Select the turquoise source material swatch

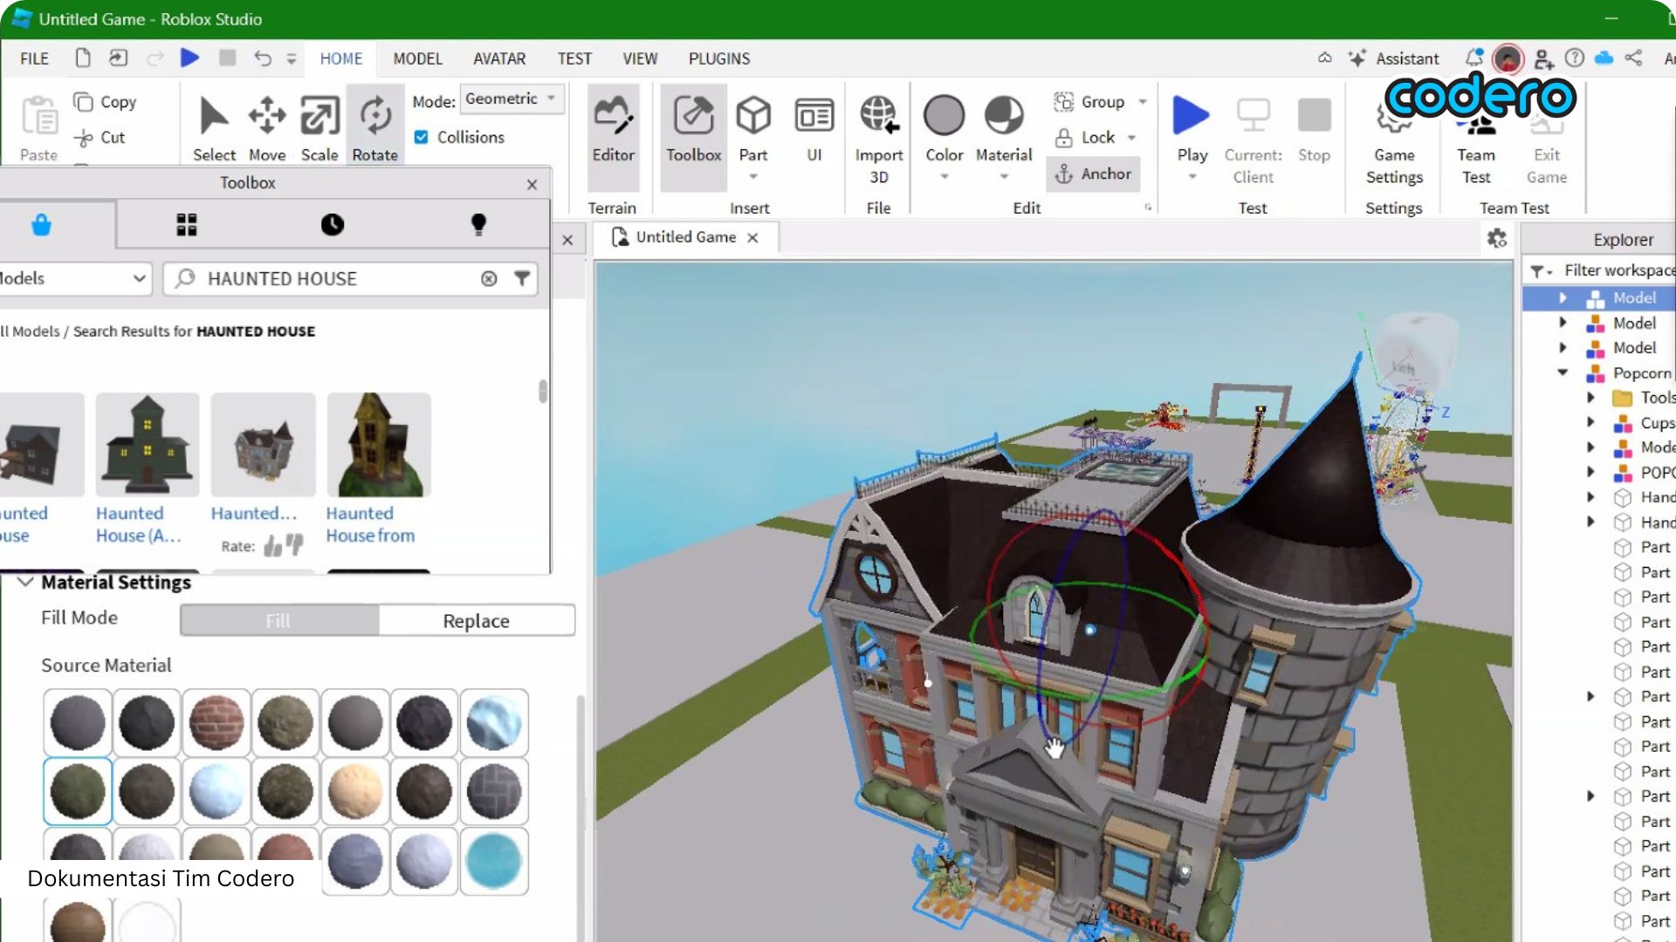[494, 862]
